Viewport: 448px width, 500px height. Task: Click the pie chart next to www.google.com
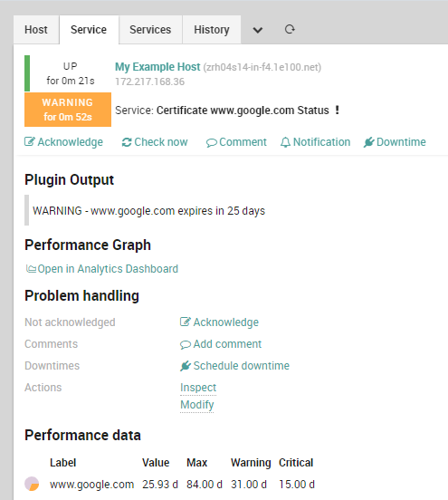32,484
